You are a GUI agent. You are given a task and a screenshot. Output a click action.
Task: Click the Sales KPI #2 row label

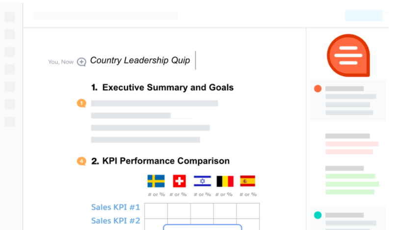pyautogui.click(x=115, y=221)
